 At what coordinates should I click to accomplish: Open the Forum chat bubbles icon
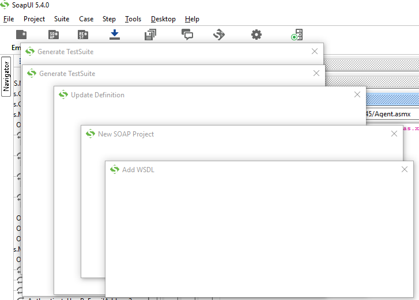(187, 35)
